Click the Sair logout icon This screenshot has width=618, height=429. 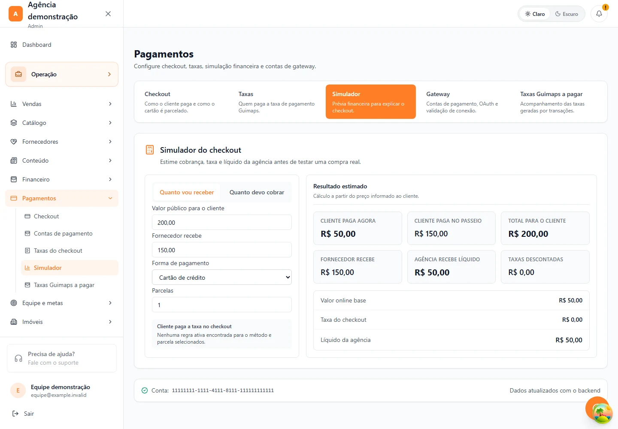[x=15, y=414]
